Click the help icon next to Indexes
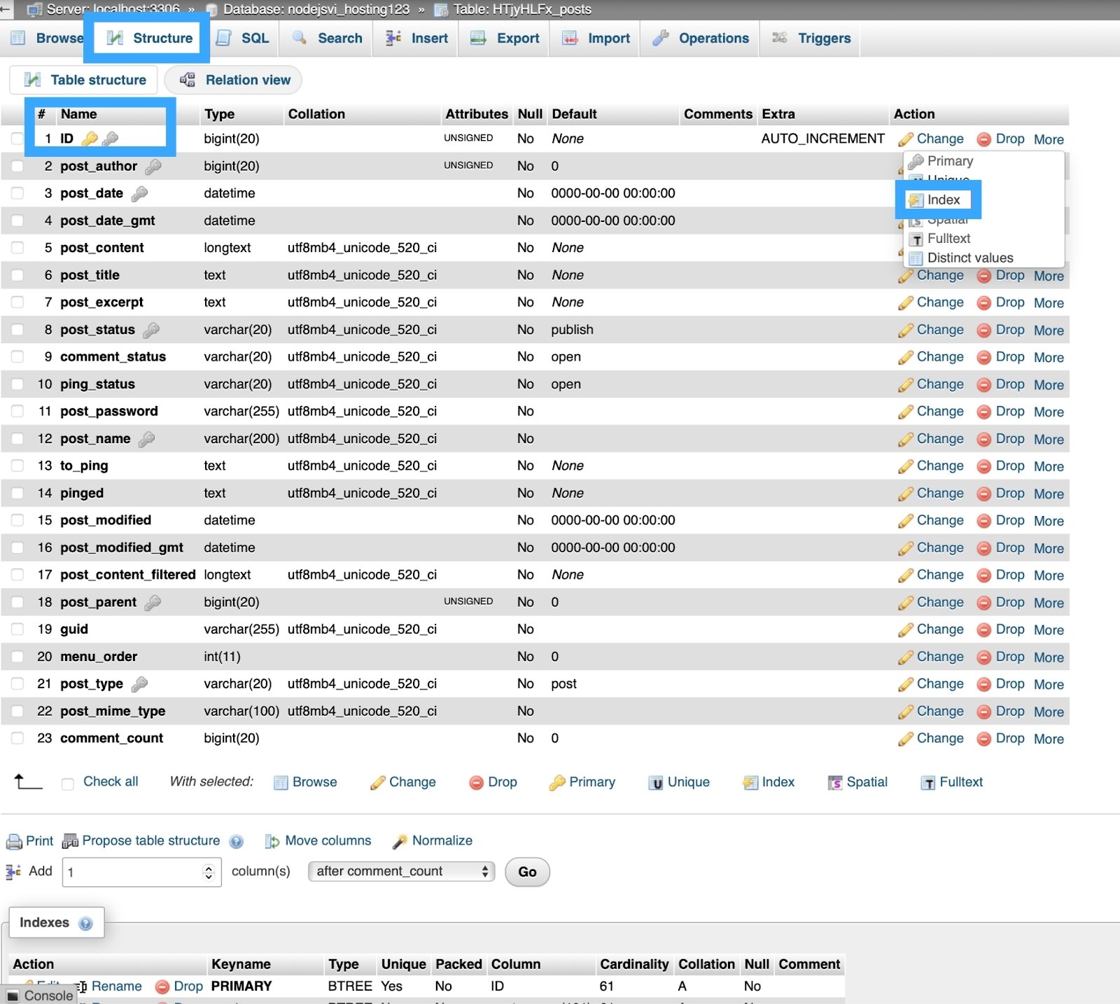 point(85,923)
